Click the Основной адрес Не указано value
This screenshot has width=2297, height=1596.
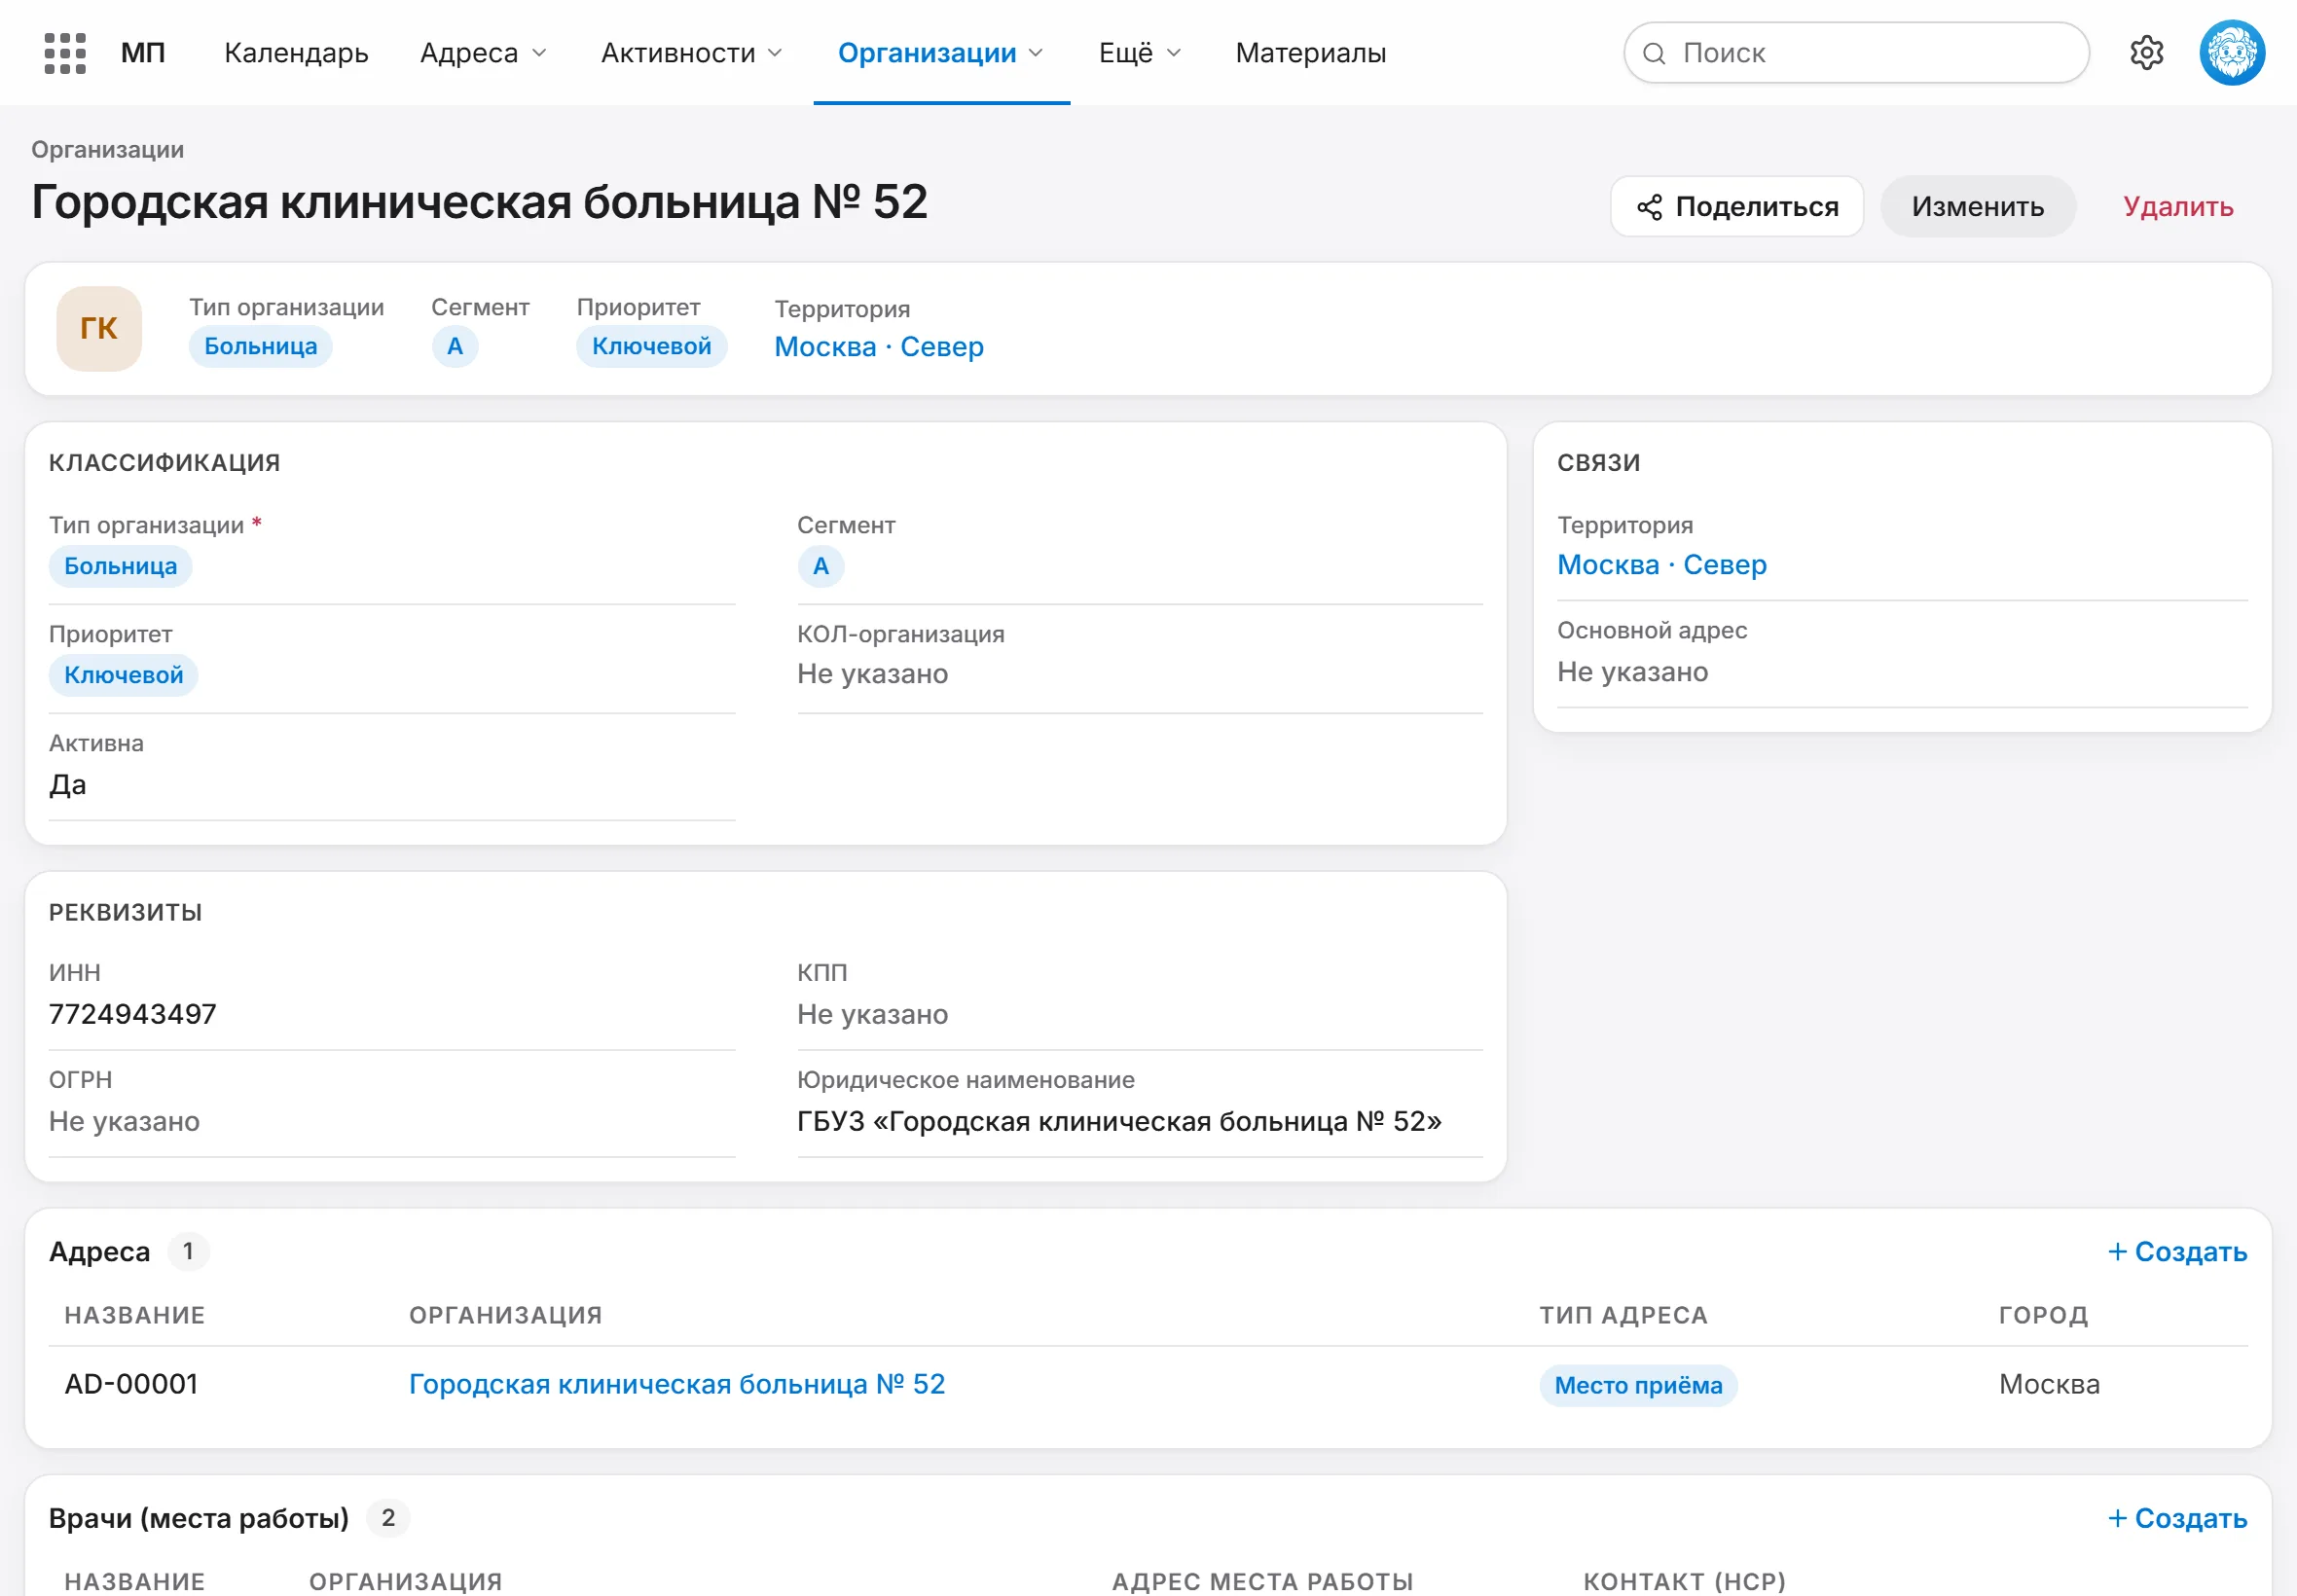click(x=1632, y=672)
